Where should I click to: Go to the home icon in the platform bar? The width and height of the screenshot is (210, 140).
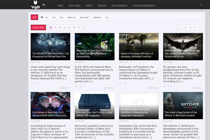[x=42, y=17]
